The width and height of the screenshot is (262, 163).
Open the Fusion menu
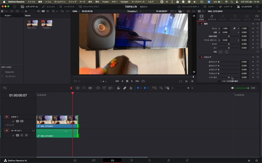[105, 2]
